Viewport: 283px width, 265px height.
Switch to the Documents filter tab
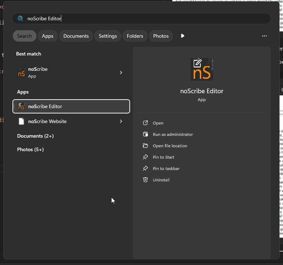(76, 36)
